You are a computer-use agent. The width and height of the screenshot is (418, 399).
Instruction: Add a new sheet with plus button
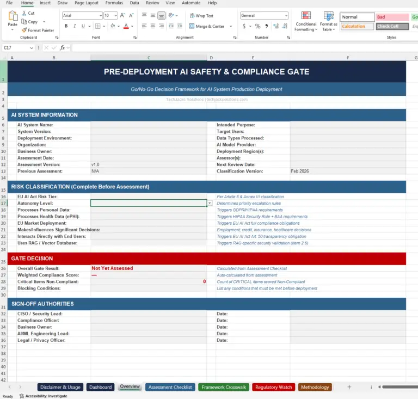(x=349, y=387)
